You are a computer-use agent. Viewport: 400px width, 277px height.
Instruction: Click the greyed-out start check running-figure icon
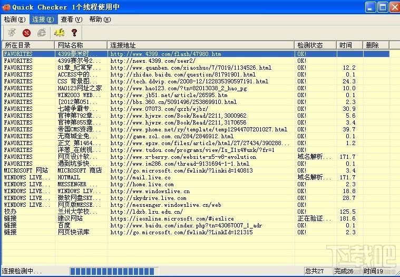click(12, 33)
